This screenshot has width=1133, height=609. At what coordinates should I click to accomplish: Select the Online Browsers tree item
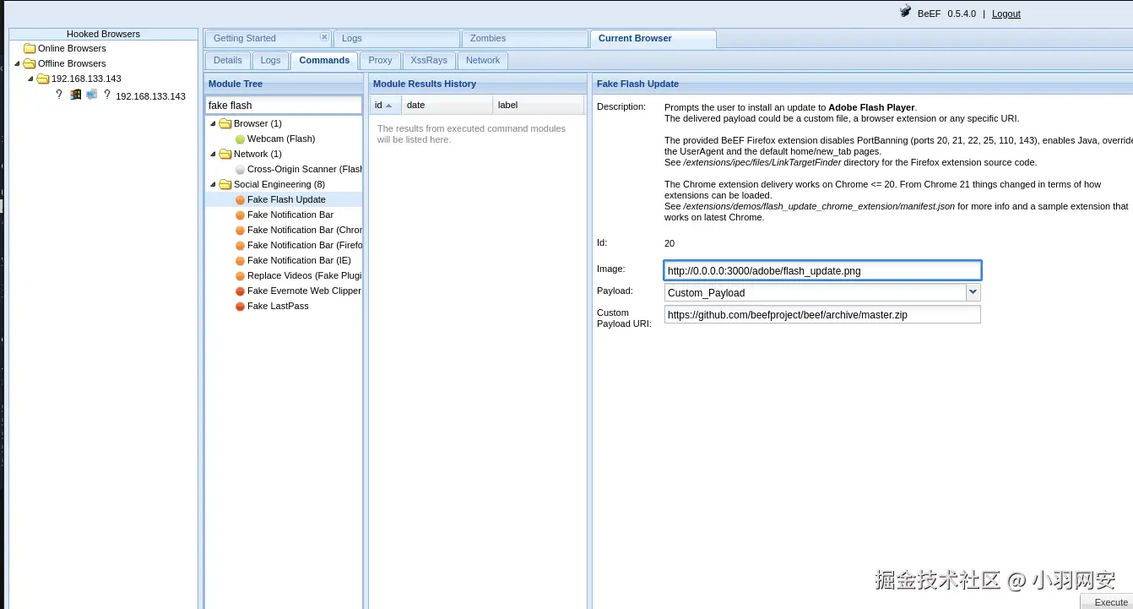click(72, 48)
